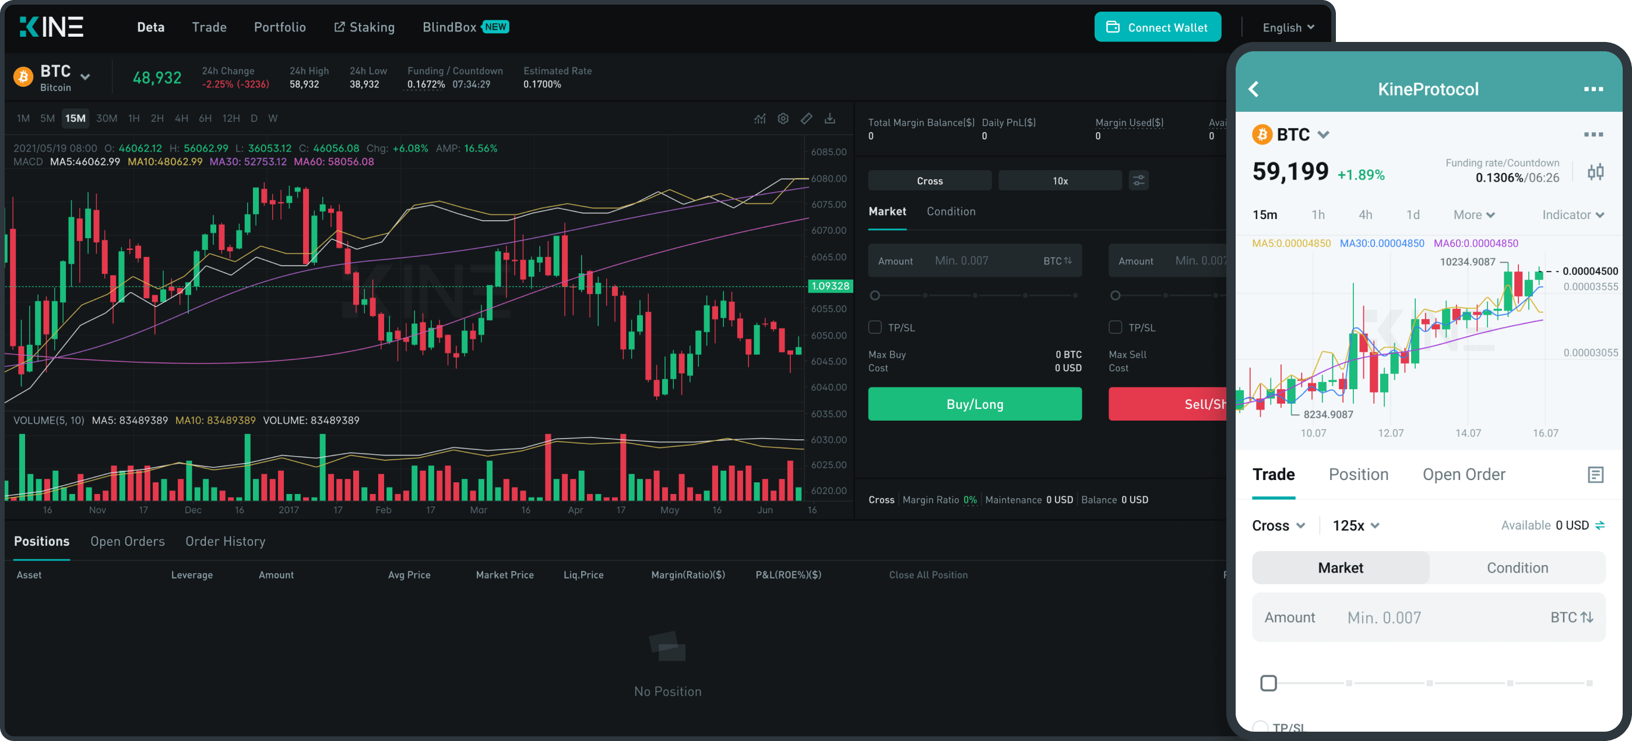Click the buy amount percentage slider handle
1632x741 pixels.
coord(875,295)
